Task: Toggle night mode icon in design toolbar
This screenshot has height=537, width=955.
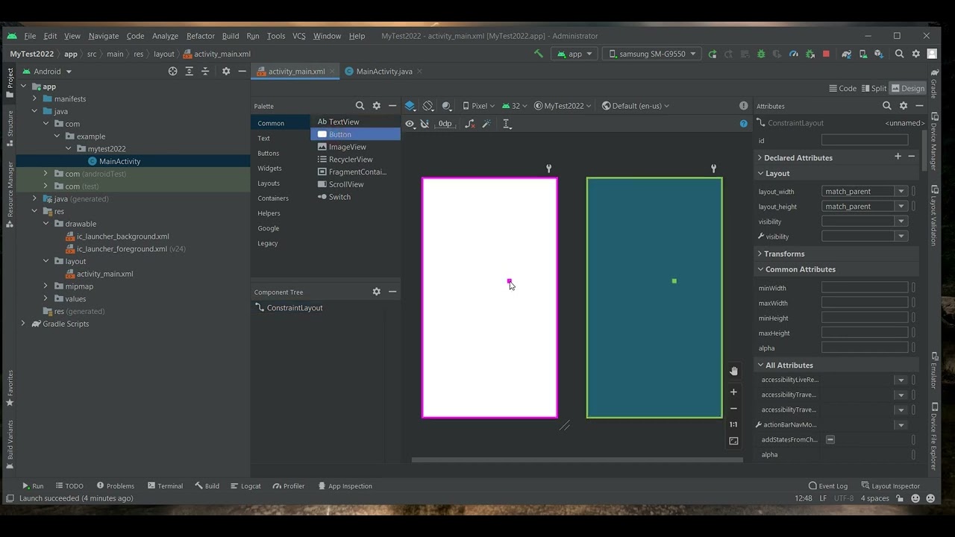Action: 446,106
